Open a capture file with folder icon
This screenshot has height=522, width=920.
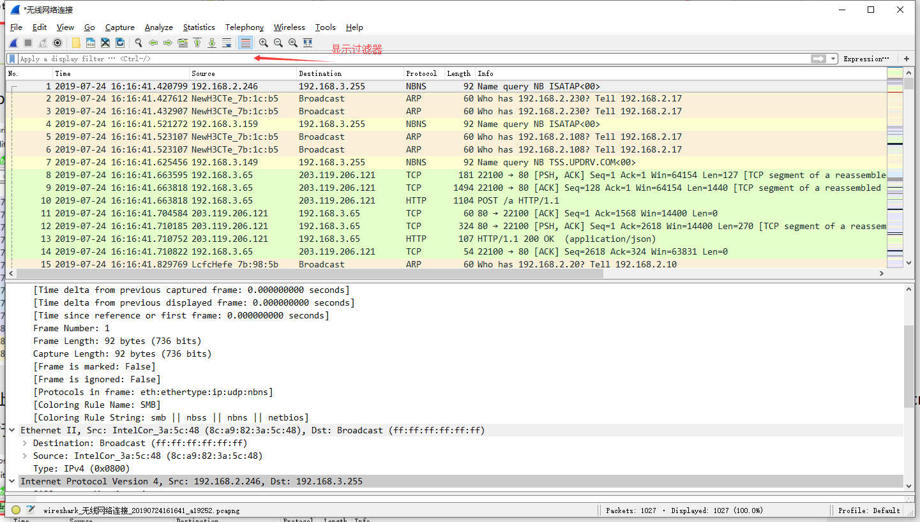(76, 43)
